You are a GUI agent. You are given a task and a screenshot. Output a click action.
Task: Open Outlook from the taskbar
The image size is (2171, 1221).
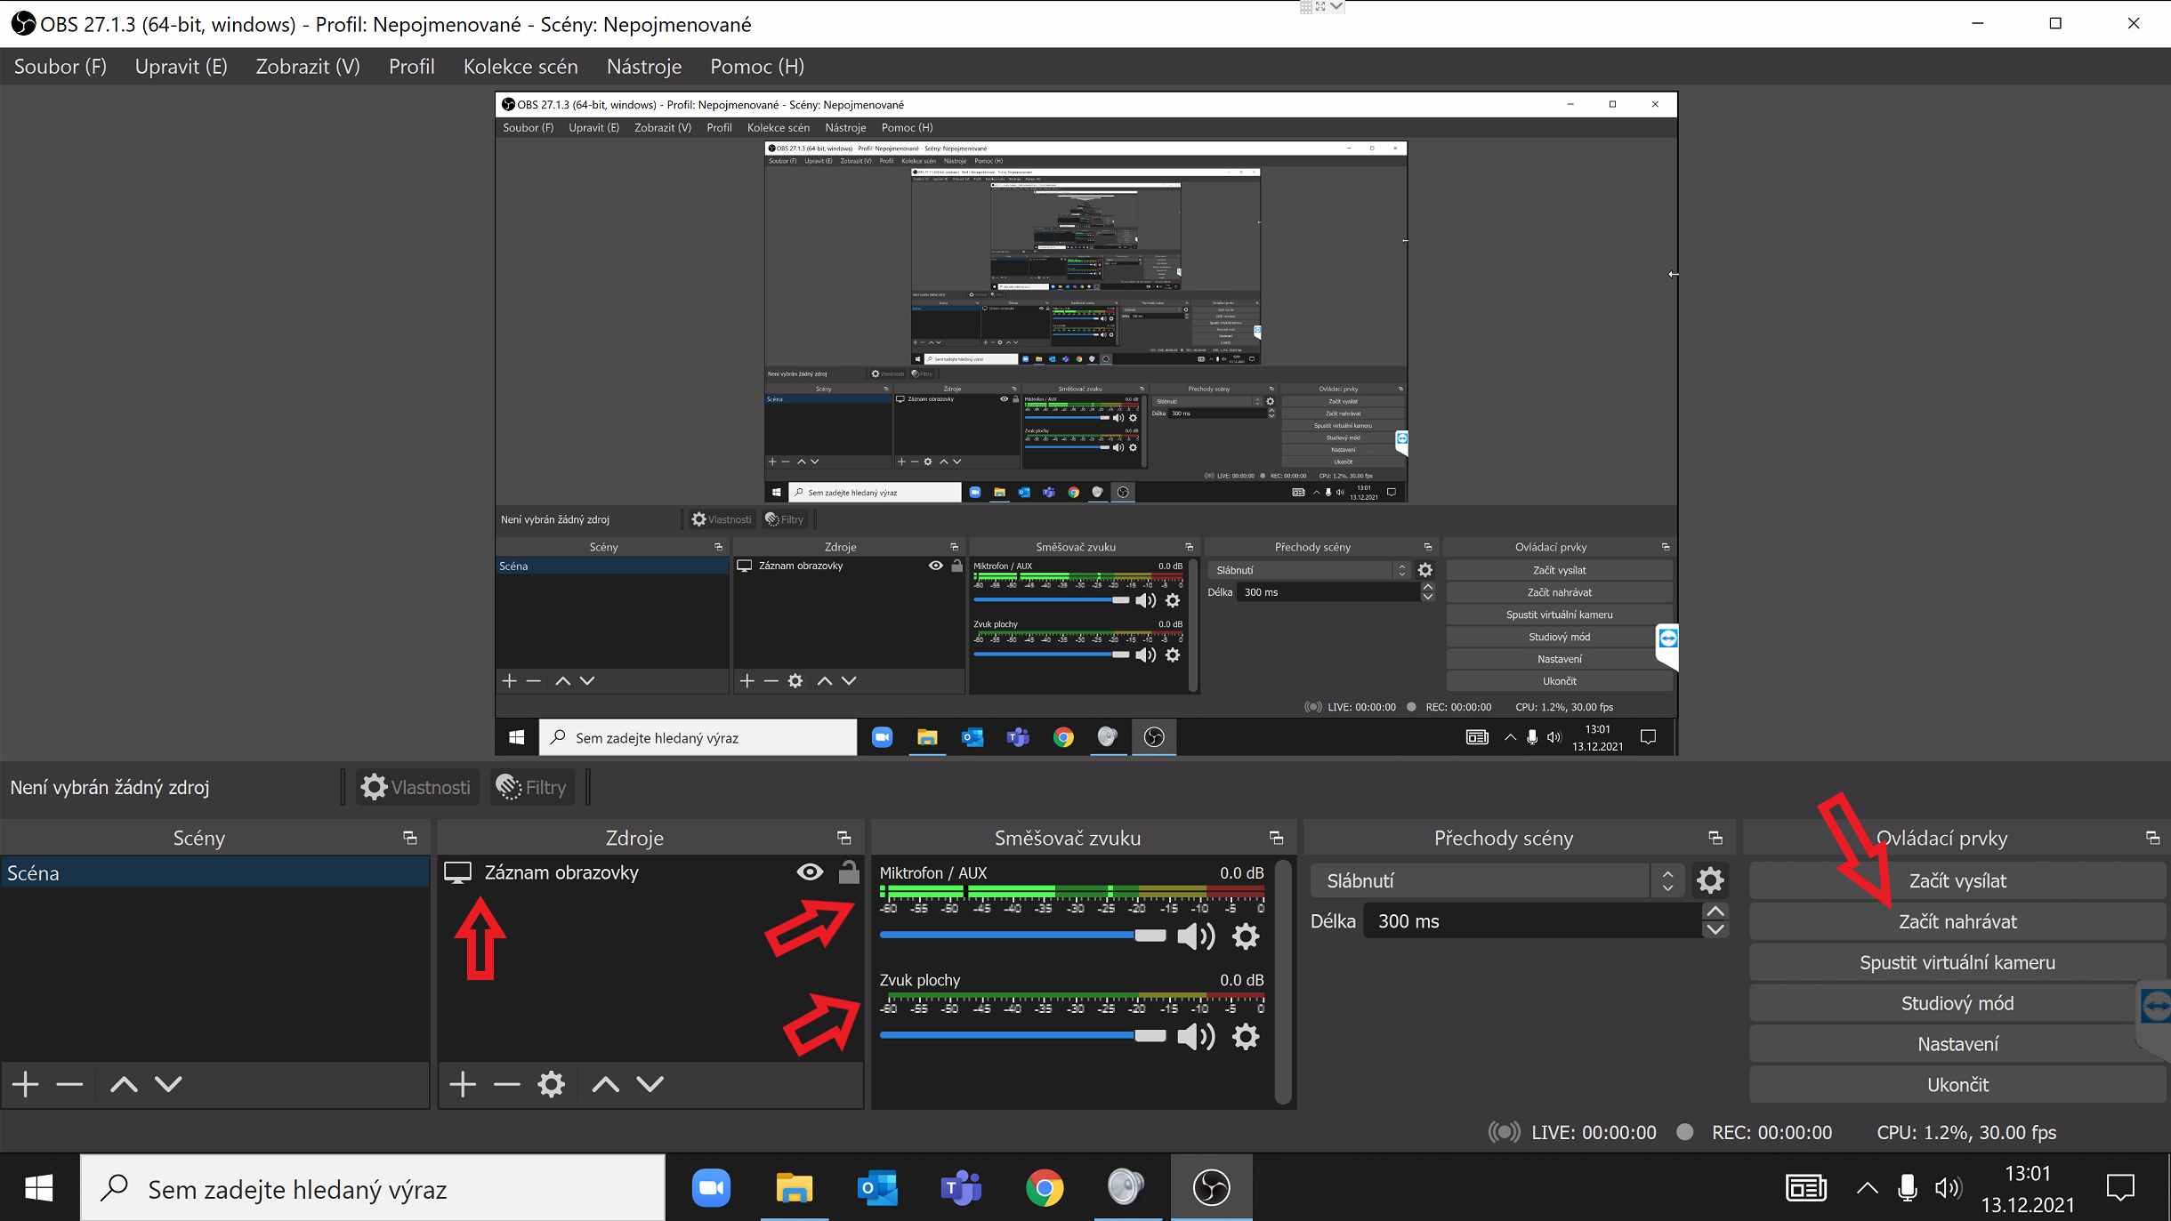[876, 1188]
